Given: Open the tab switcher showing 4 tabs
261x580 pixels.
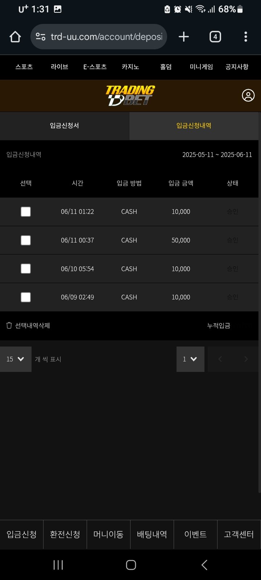Looking at the screenshot, I should point(215,37).
